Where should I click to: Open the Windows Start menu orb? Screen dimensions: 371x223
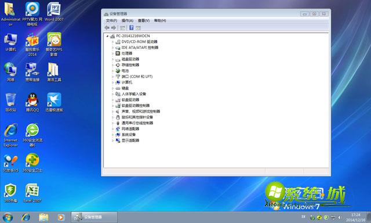coord(8,217)
